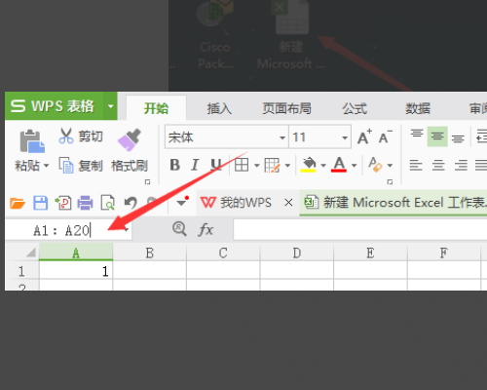This screenshot has height=390, width=487.
Task: Activate the Format Painter brush
Action: pyautogui.click(x=130, y=139)
